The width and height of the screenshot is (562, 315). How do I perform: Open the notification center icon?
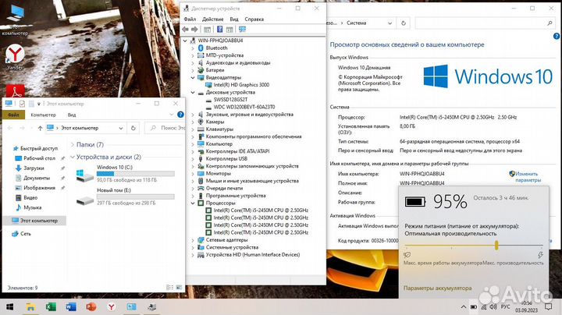click(x=548, y=306)
